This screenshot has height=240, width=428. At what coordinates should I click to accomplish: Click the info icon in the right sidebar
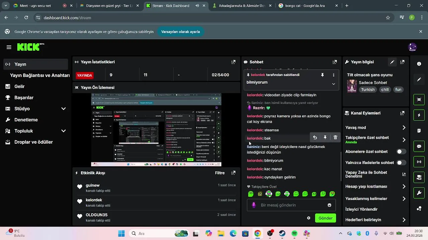(x=419, y=64)
